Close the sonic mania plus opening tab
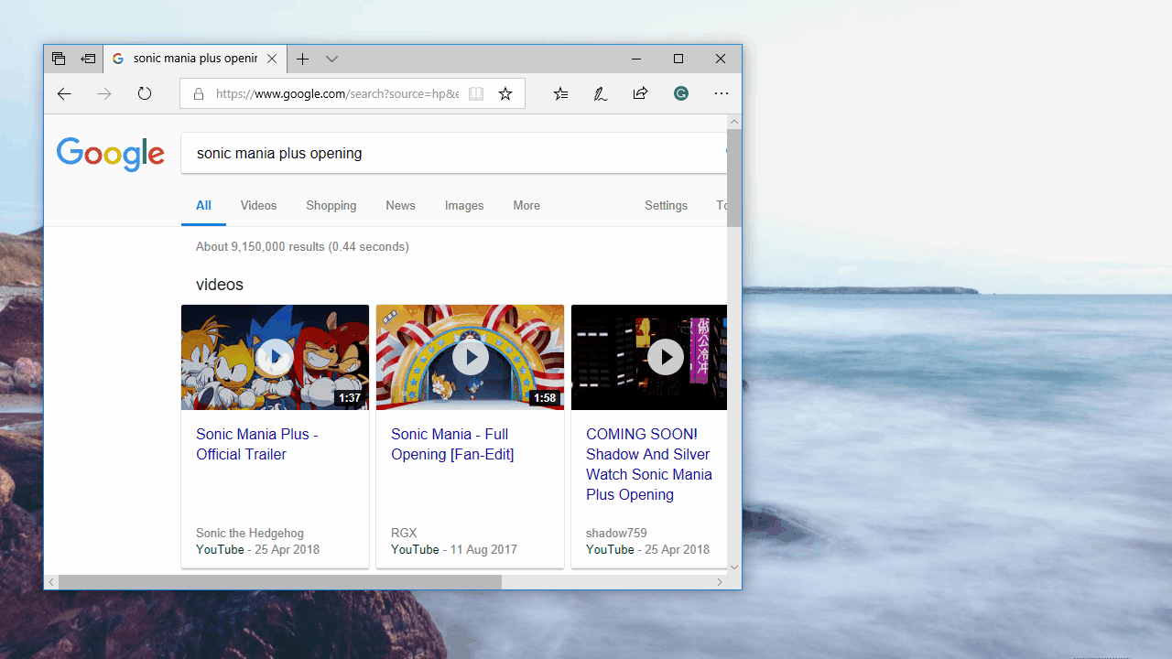This screenshot has width=1172, height=659. tap(272, 59)
